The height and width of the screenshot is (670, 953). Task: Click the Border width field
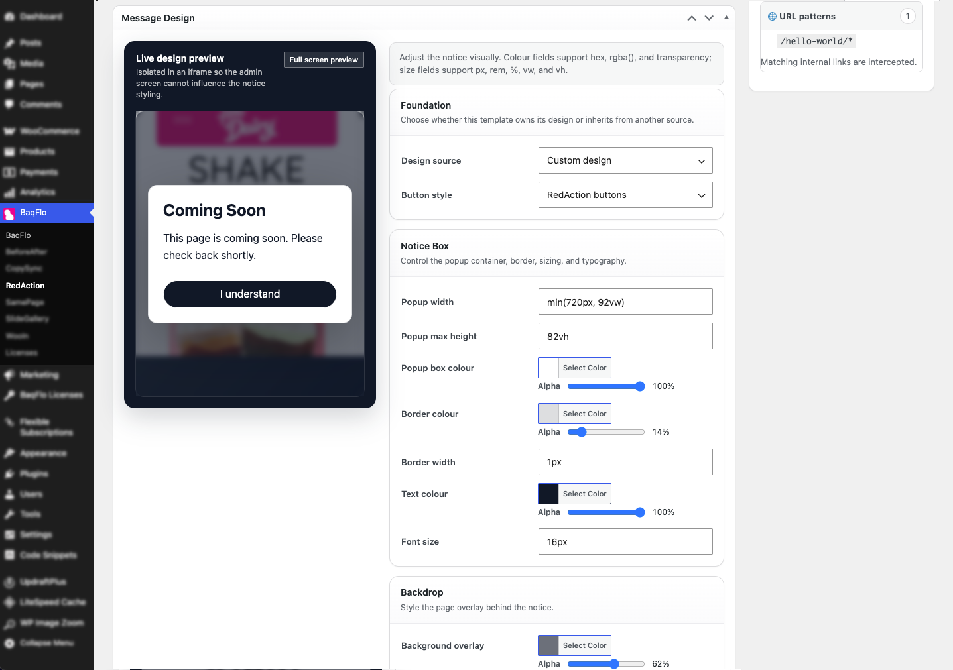[x=625, y=462]
